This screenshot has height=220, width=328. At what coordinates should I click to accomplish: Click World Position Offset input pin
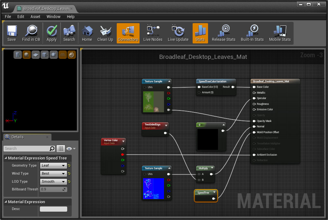coord(254,132)
